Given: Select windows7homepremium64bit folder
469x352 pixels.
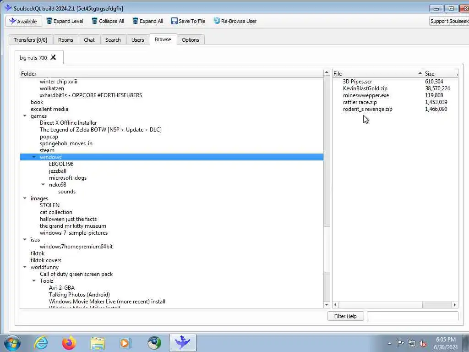Looking at the screenshot, I should click(x=76, y=246).
